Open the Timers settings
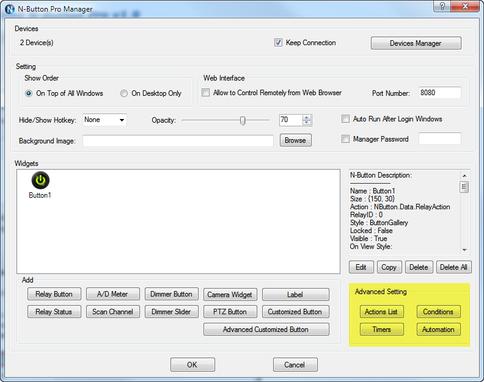The width and height of the screenshot is (484, 382). pyautogui.click(x=381, y=330)
